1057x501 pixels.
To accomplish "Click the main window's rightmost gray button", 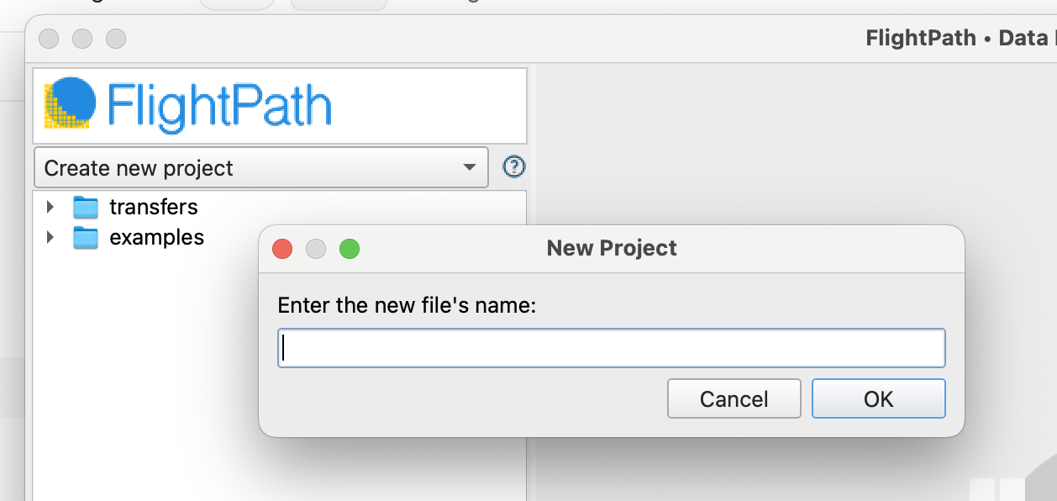I will (x=116, y=39).
